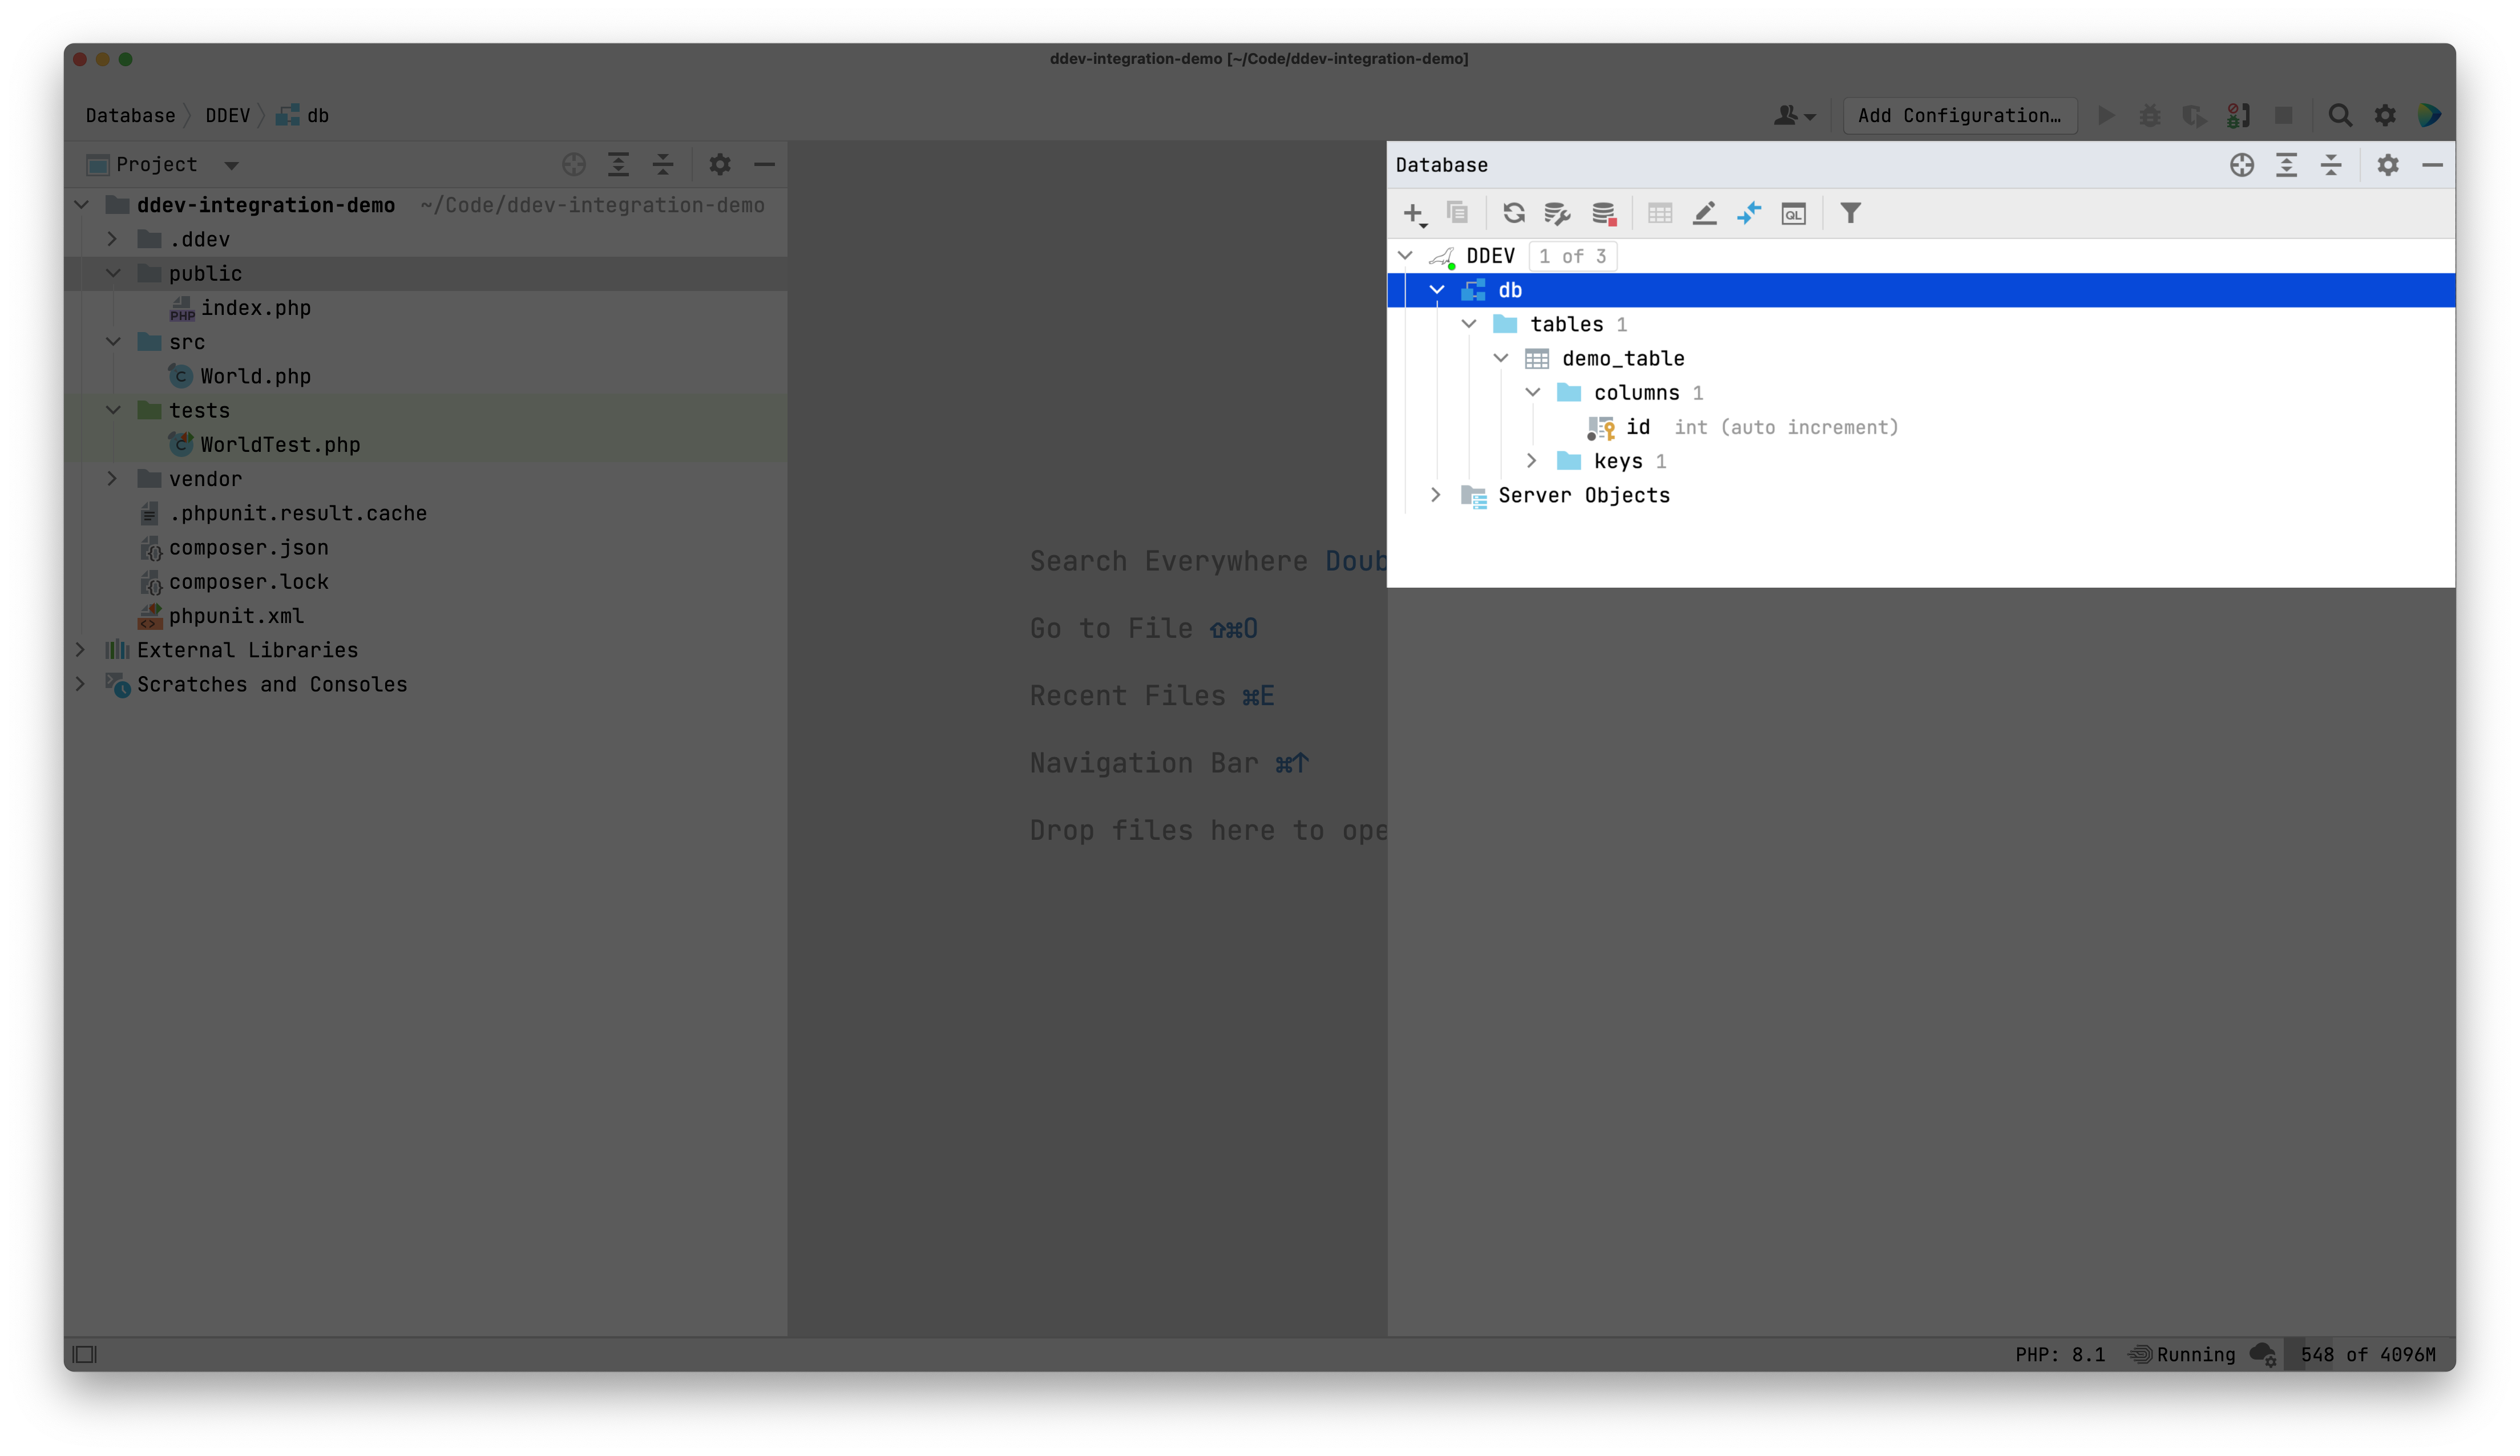2520x1456 pixels.
Task: Collapse the tests folder
Action: (x=113, y=410)
